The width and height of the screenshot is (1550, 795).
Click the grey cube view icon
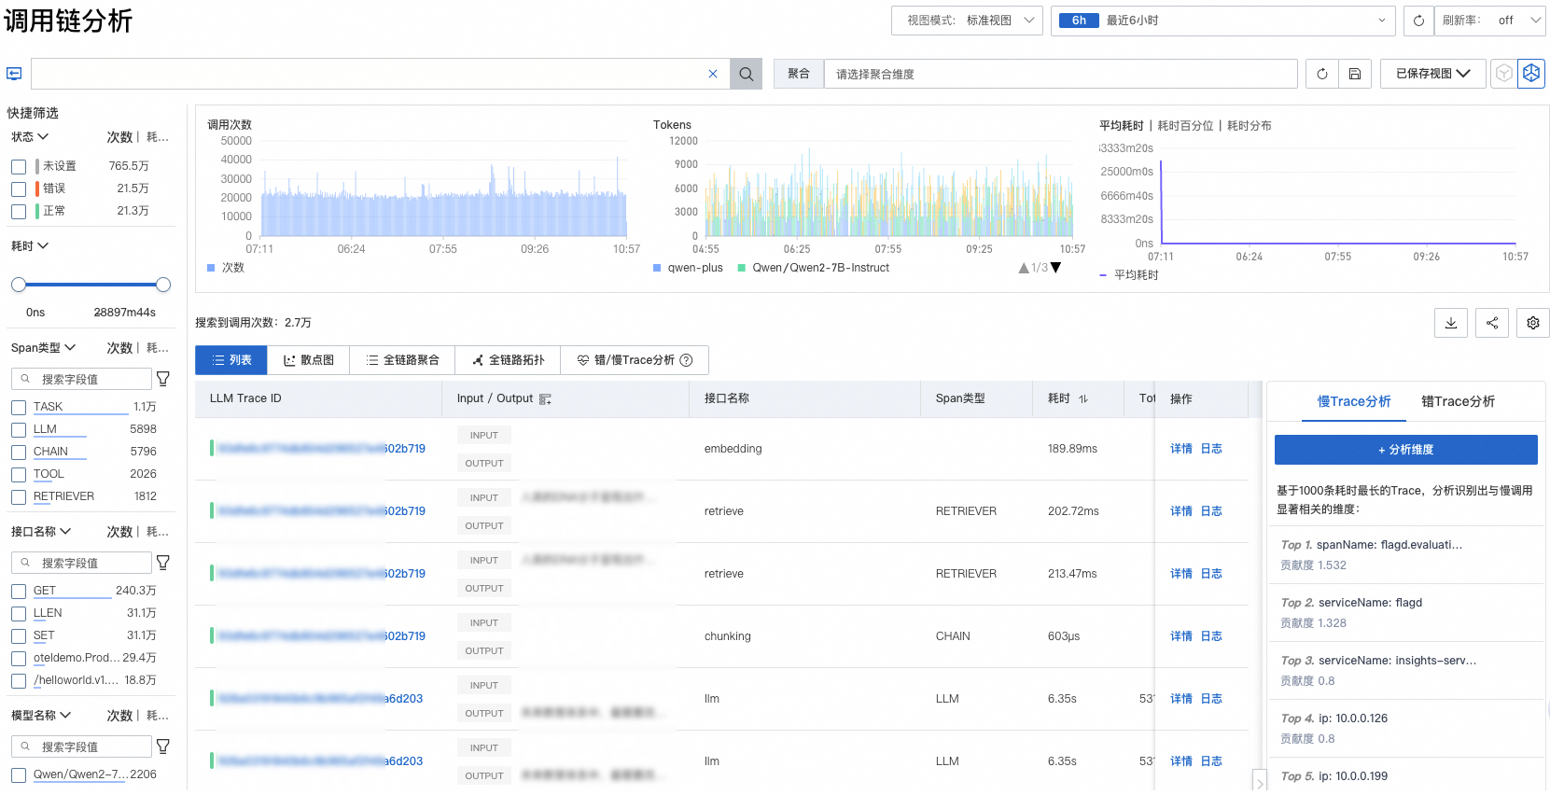1503,74
